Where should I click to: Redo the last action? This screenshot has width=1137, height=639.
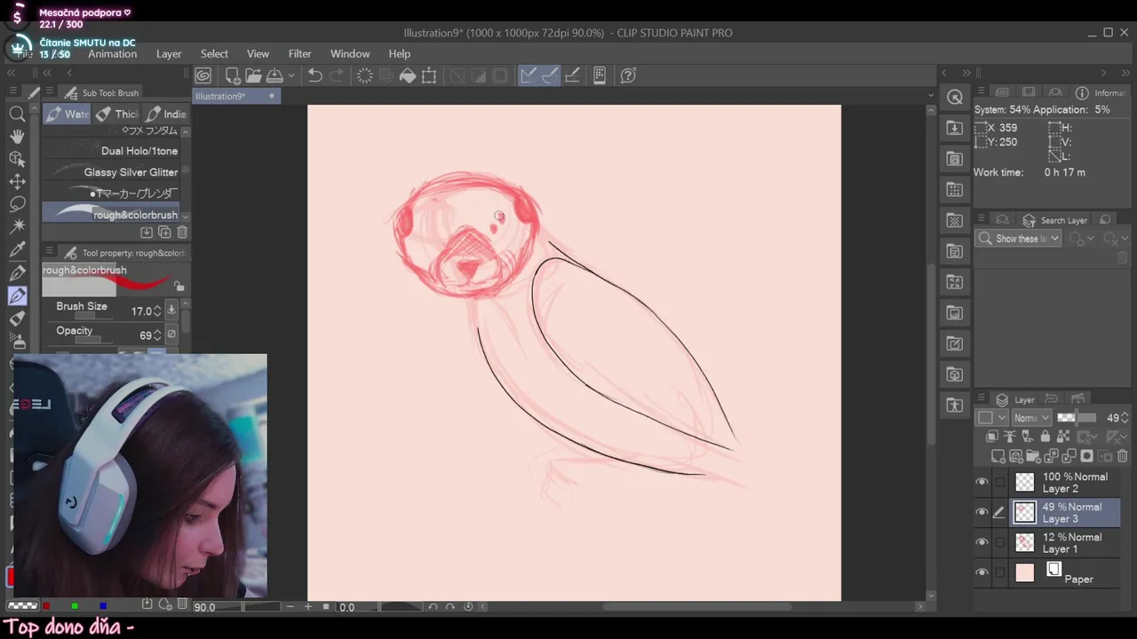point(337,75)
